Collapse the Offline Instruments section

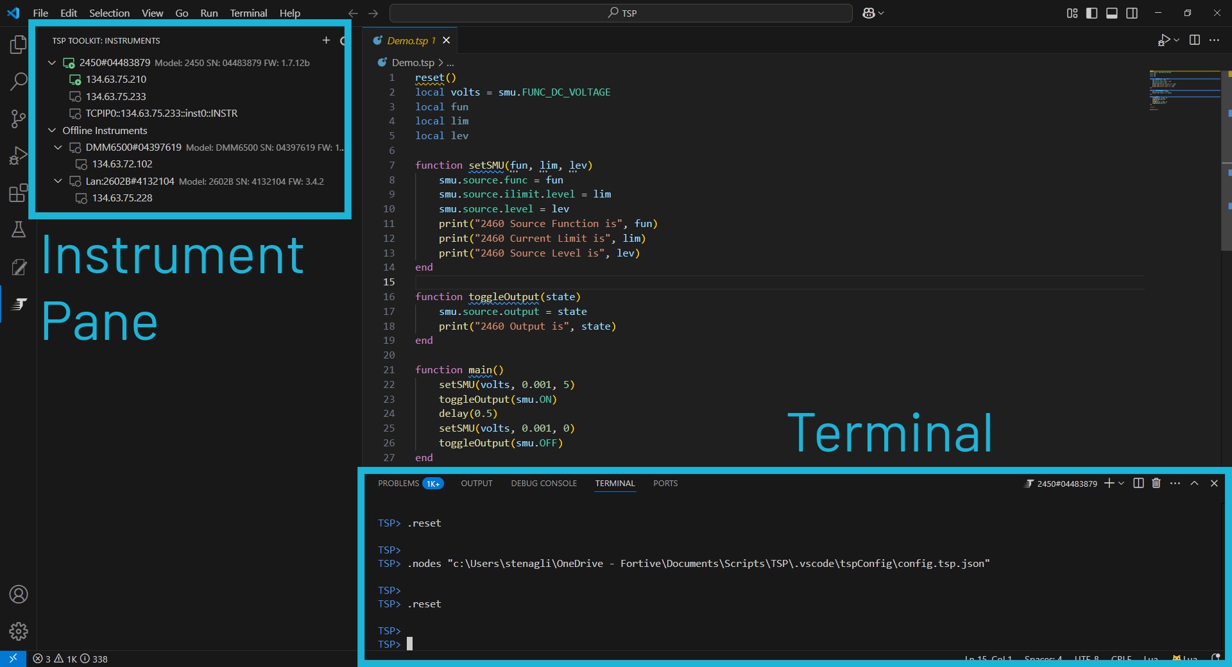[52, 130]
